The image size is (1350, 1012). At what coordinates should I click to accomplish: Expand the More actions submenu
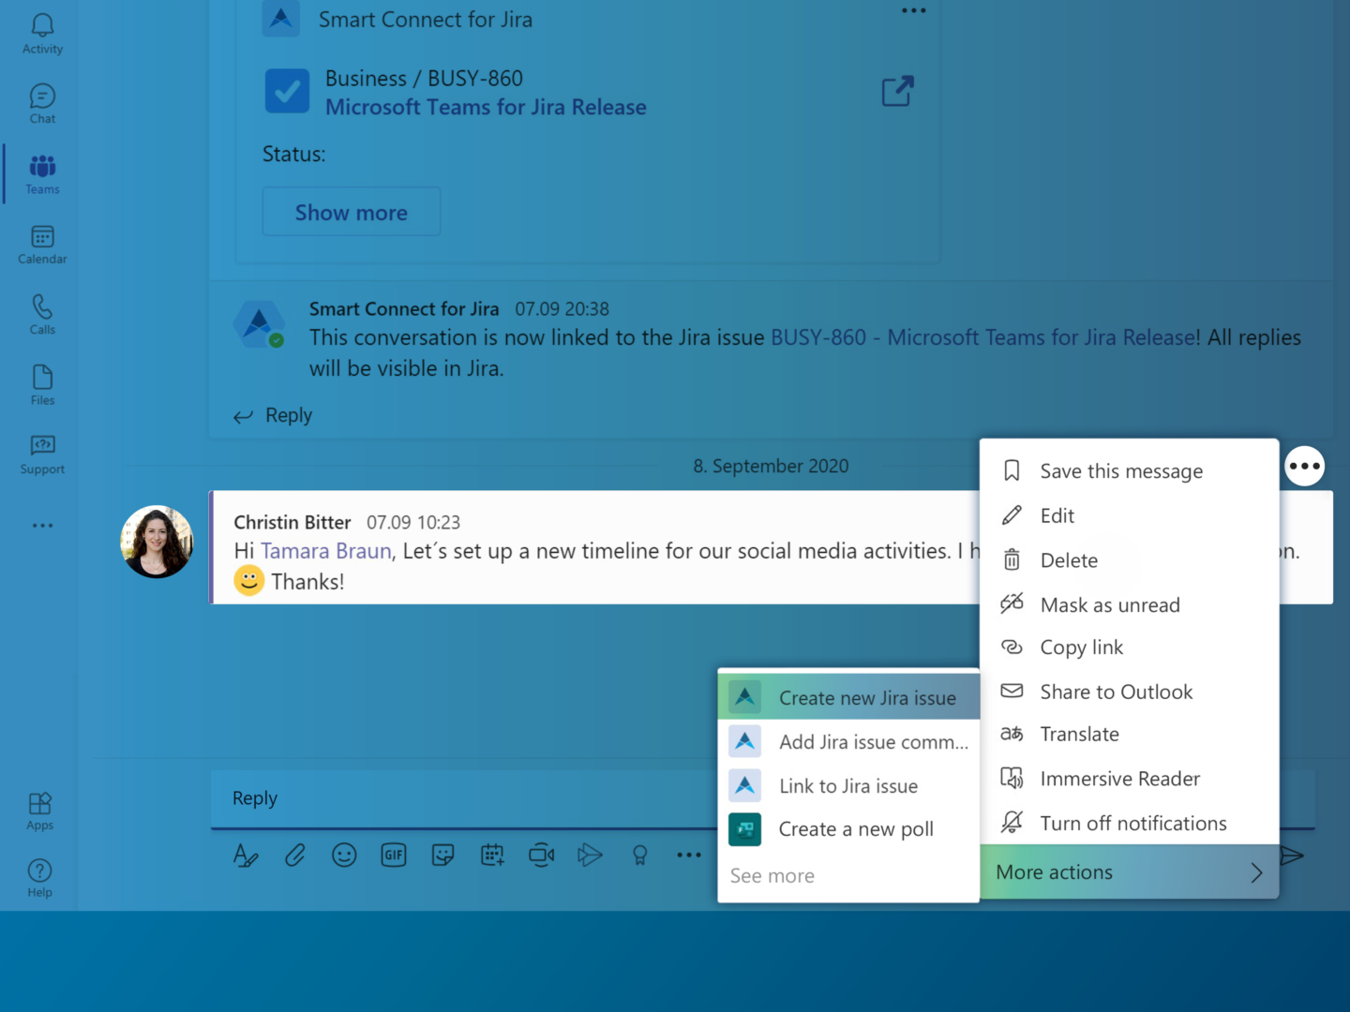[x=1129, y=871]
